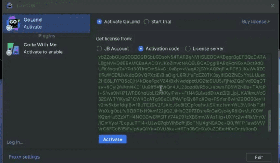
Task: Click the Log in... link
Action: point(15,142)
